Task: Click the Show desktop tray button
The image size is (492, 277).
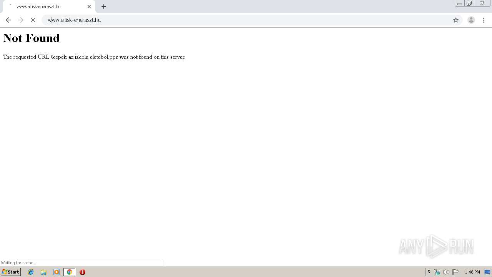Action: tap(487, 272)
